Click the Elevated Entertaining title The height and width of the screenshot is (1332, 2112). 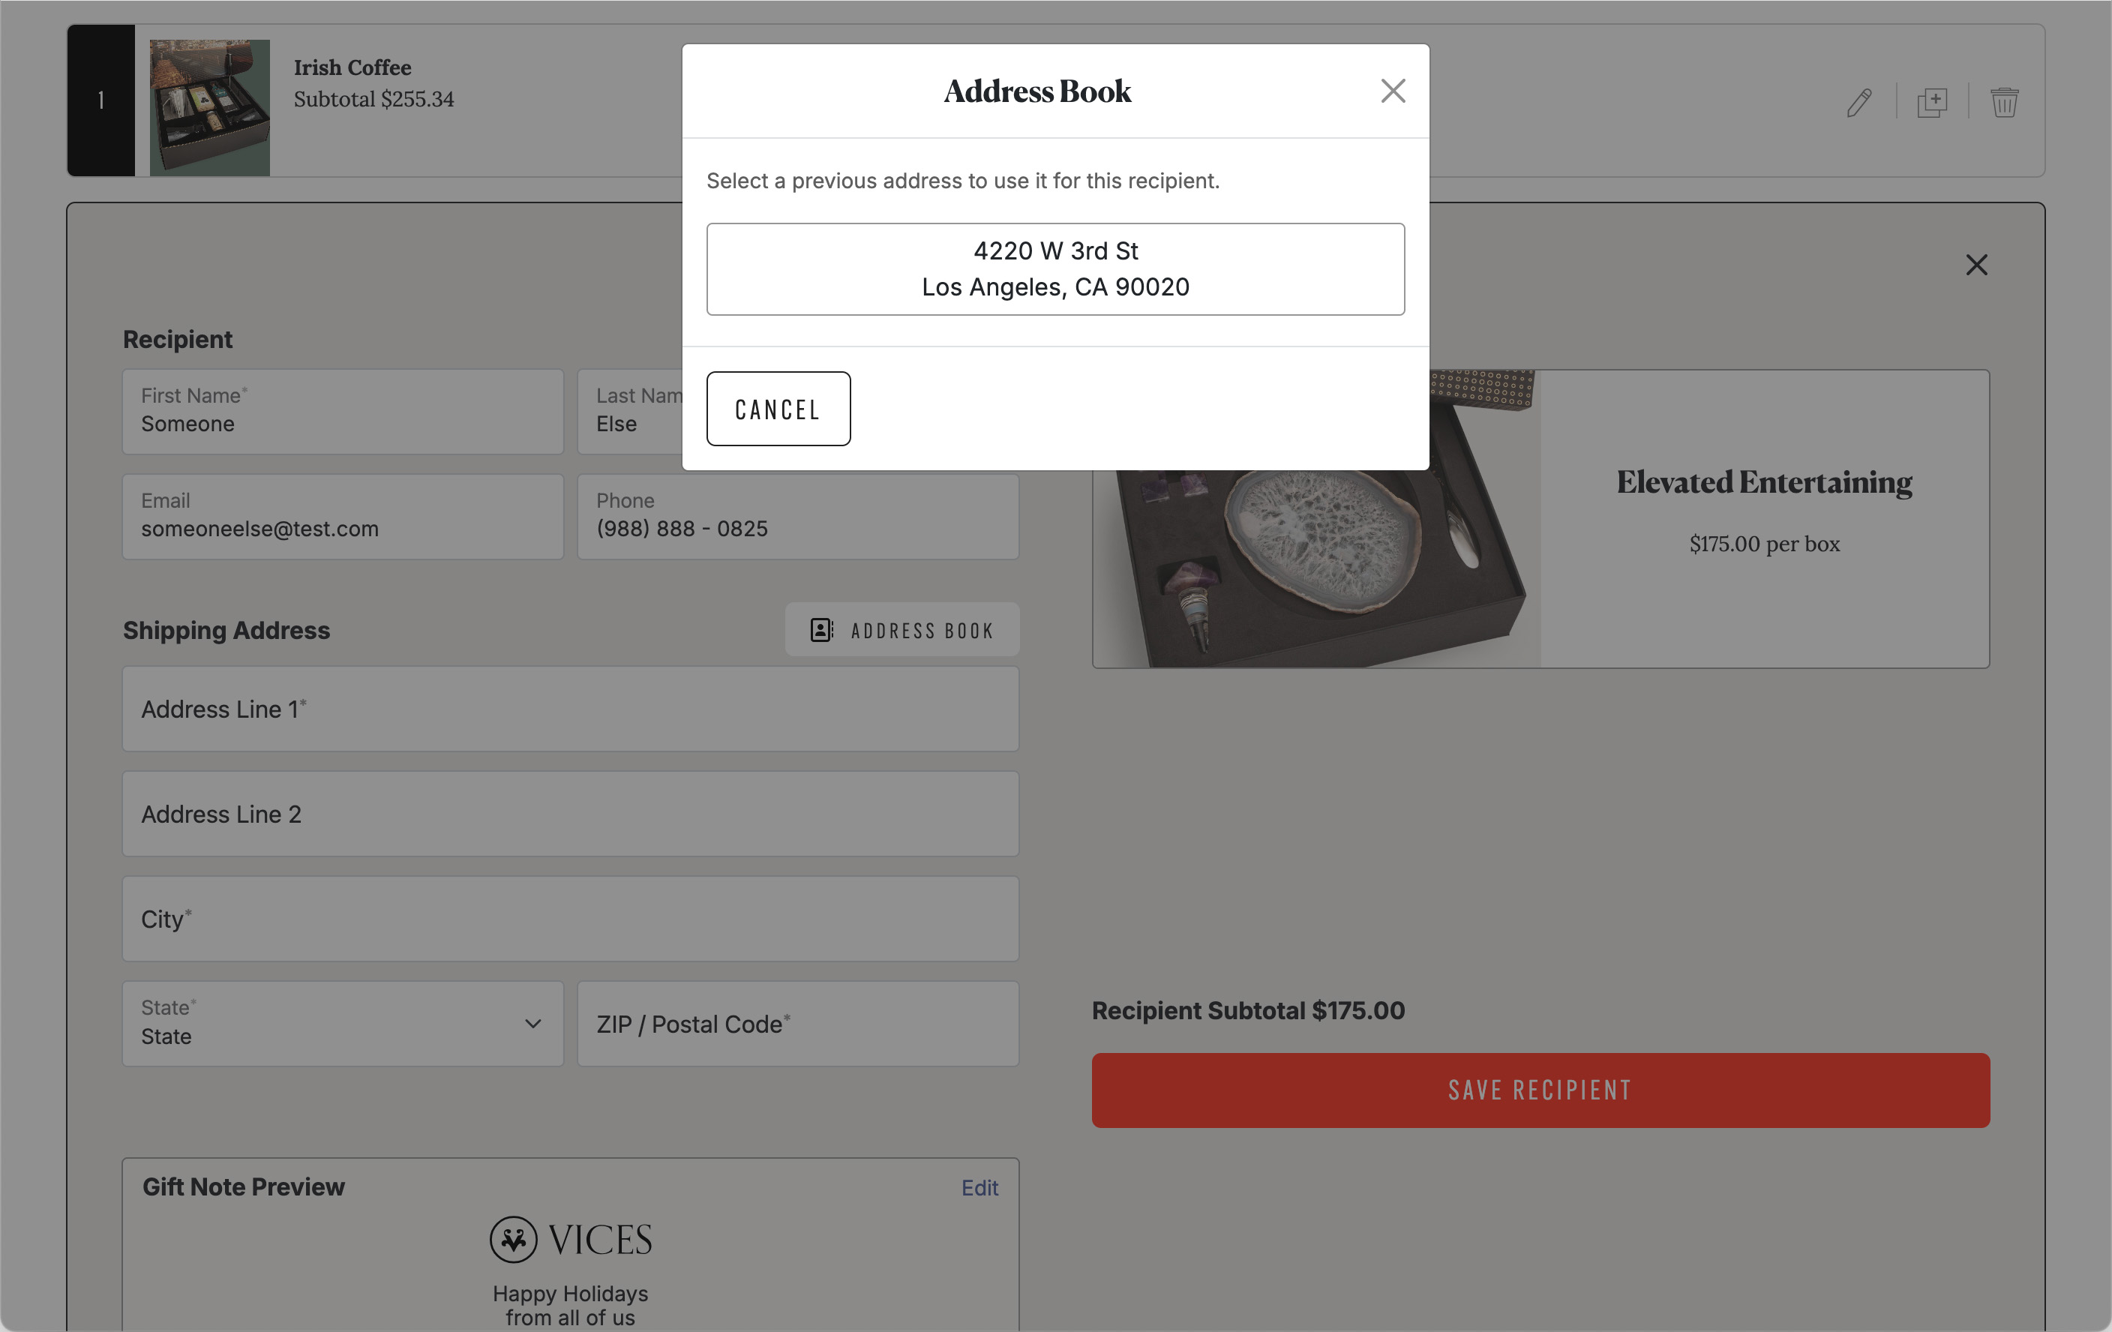coord(1765,482)
